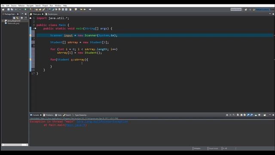Open the Refactor menu
Screen dimensions: 275x155
click(x=21, y=6)
